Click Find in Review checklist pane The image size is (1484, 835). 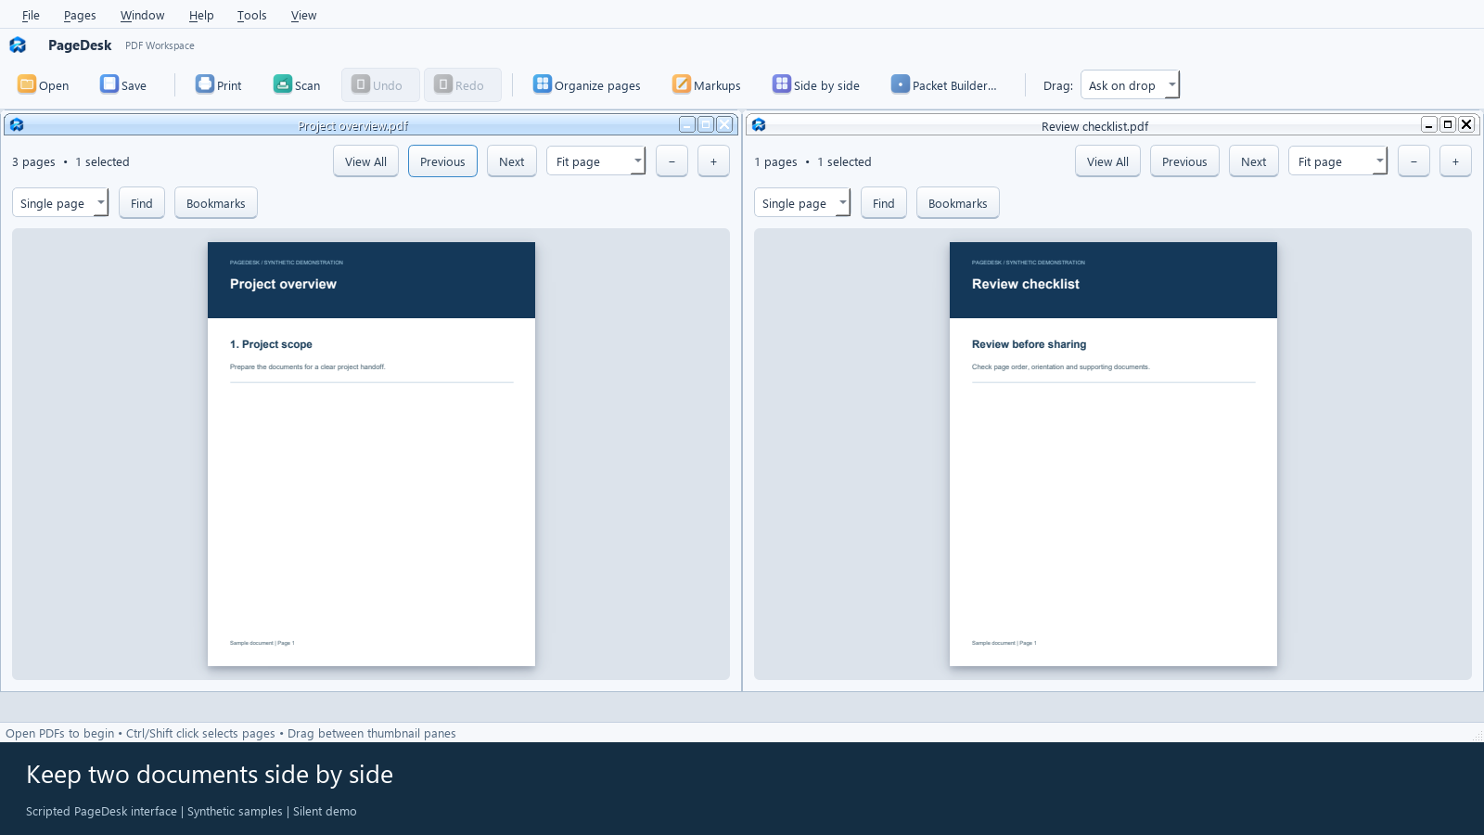coord(883,203)
